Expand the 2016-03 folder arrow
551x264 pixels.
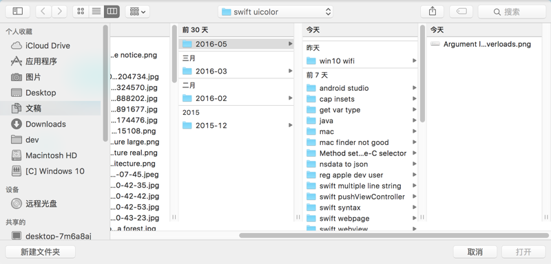click(290, 71)
